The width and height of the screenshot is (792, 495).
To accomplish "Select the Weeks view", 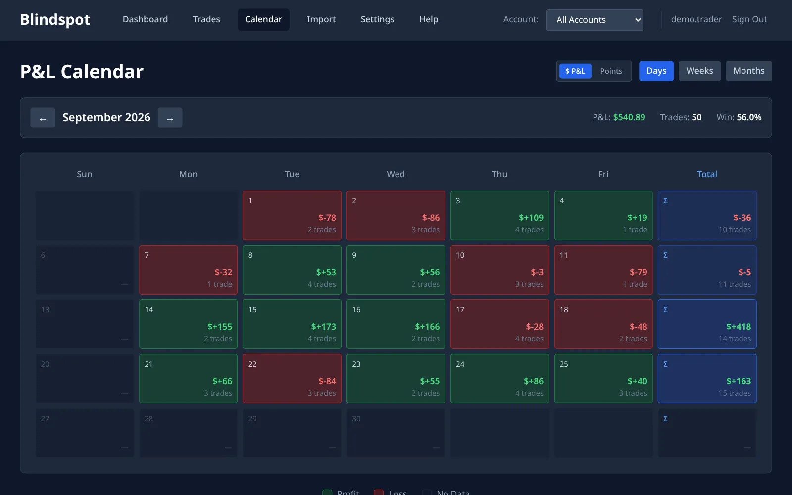I will [699, 71].
